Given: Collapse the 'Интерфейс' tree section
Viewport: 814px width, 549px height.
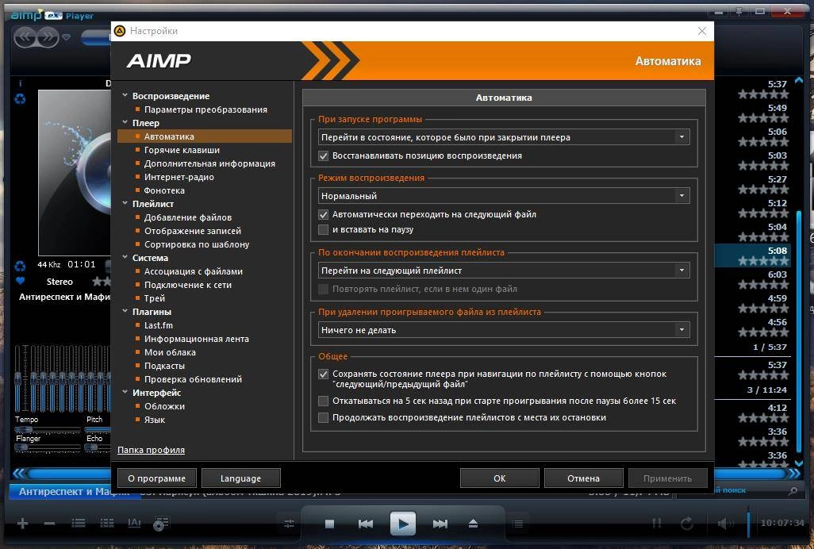Looking at the screenshot, I should coord(125,392).
